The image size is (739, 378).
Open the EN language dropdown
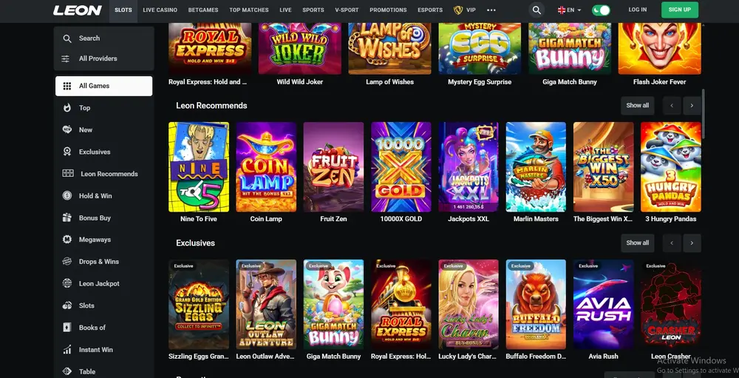[569, 10]
